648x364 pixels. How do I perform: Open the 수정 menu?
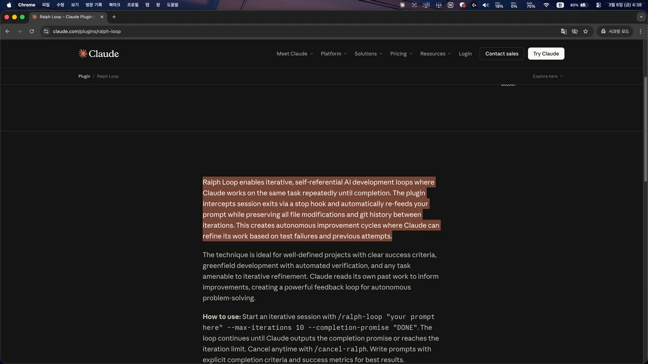click(x=60, y=5)
